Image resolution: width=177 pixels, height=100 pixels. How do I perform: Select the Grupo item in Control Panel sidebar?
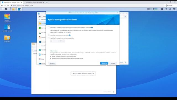click(42, 37)
